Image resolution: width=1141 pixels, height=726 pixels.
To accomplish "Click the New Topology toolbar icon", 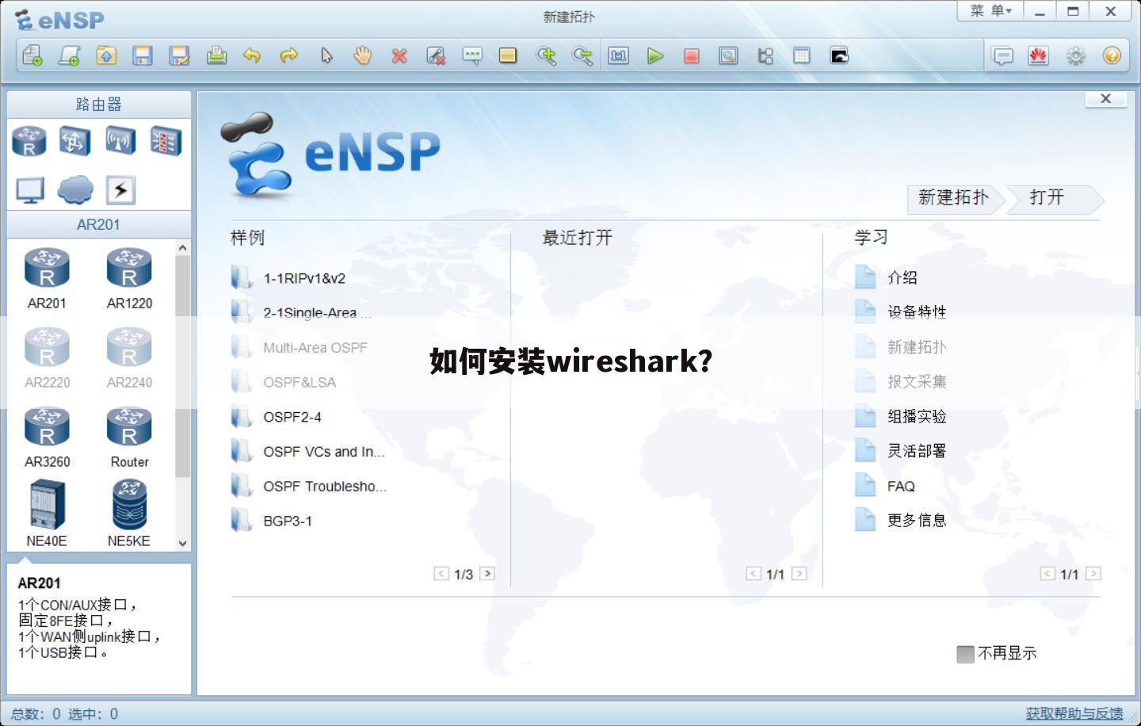I will point(32,55).
